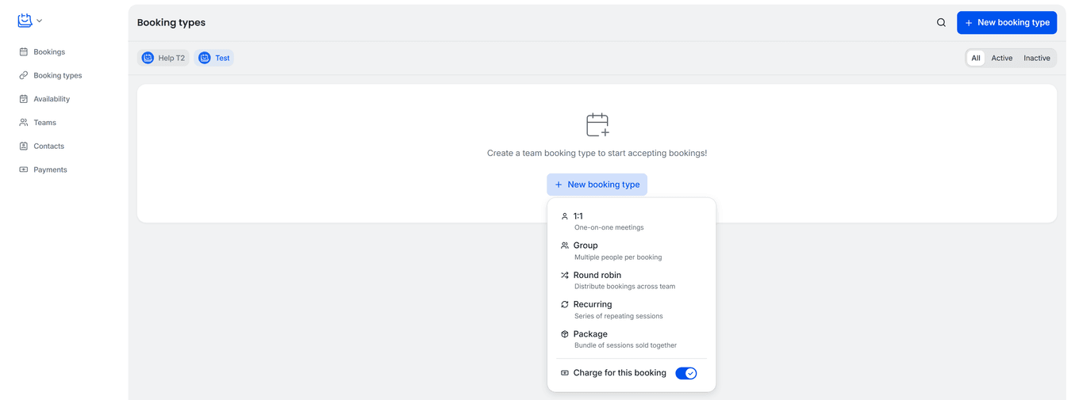The width and height of the screenshot is (1079, 400).
Task: Click 'One-on-one meetings' description text
Action: click(609, 227)
